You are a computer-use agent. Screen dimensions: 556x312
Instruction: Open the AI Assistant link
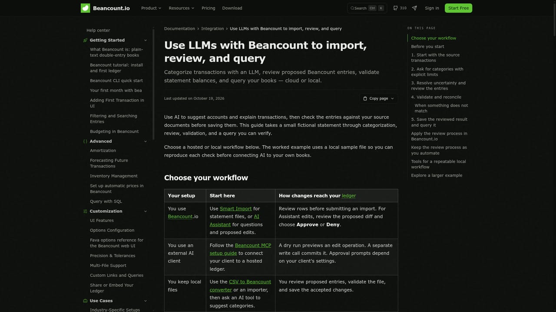tap(235, 221)
